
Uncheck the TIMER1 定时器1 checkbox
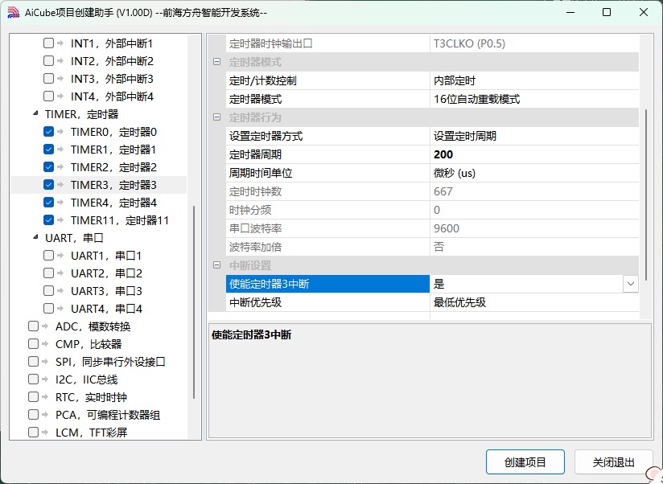click(48, 150)
